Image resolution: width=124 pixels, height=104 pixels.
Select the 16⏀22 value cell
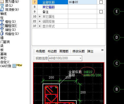tap(82, 2)
